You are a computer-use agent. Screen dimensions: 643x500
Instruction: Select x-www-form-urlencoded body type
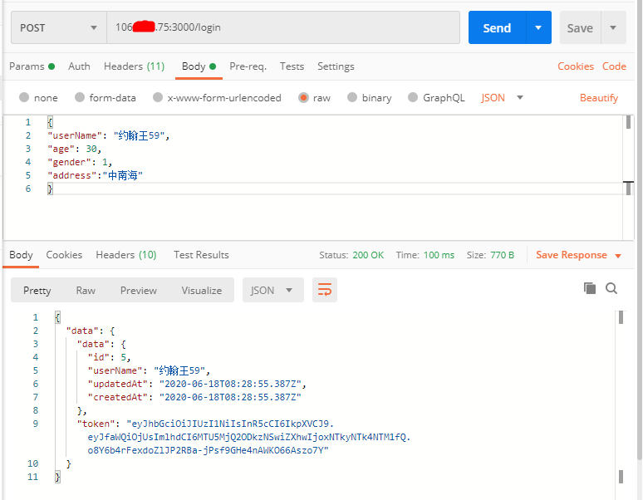coord(158,97)
